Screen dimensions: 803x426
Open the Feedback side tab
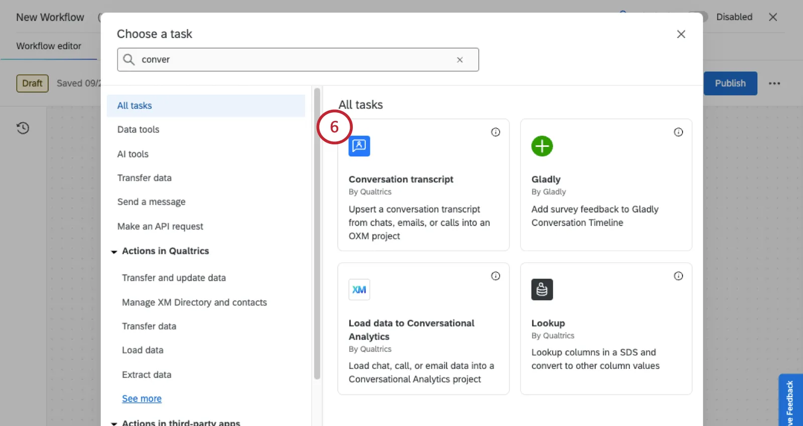point(790,401)
